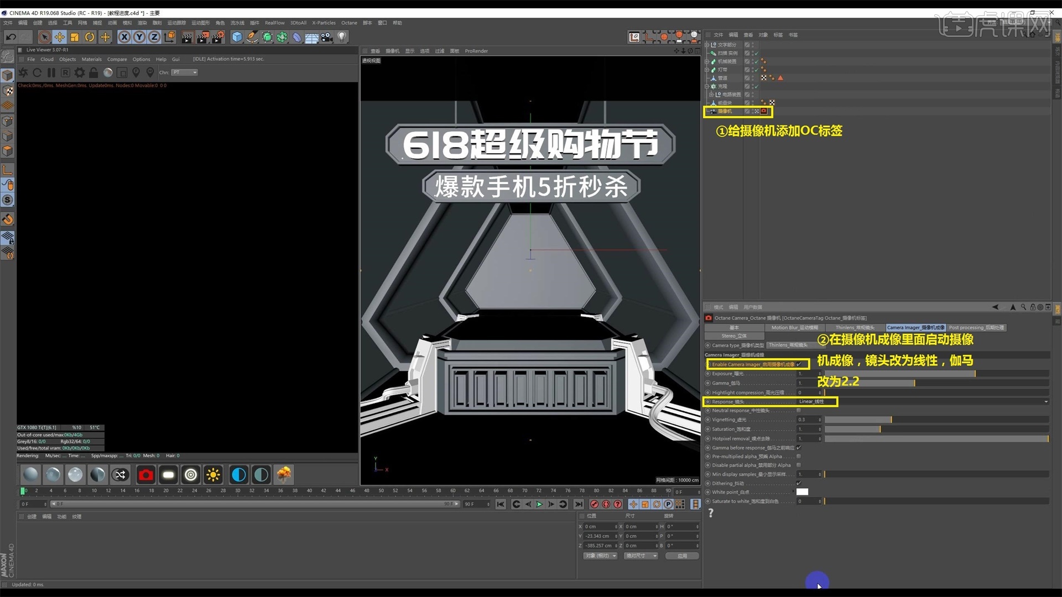The width and height of the screenshot is (1062, 597).
Task: Open the Octane menu in the menu bar
Action: [x=349, y=23]
